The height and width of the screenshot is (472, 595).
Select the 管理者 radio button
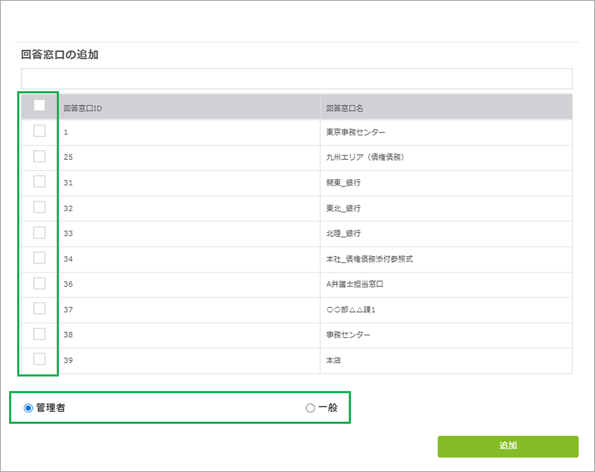(x=27, y=408)
